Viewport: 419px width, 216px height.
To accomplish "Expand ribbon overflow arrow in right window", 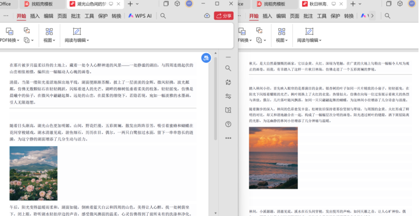I will pos(372,16).
